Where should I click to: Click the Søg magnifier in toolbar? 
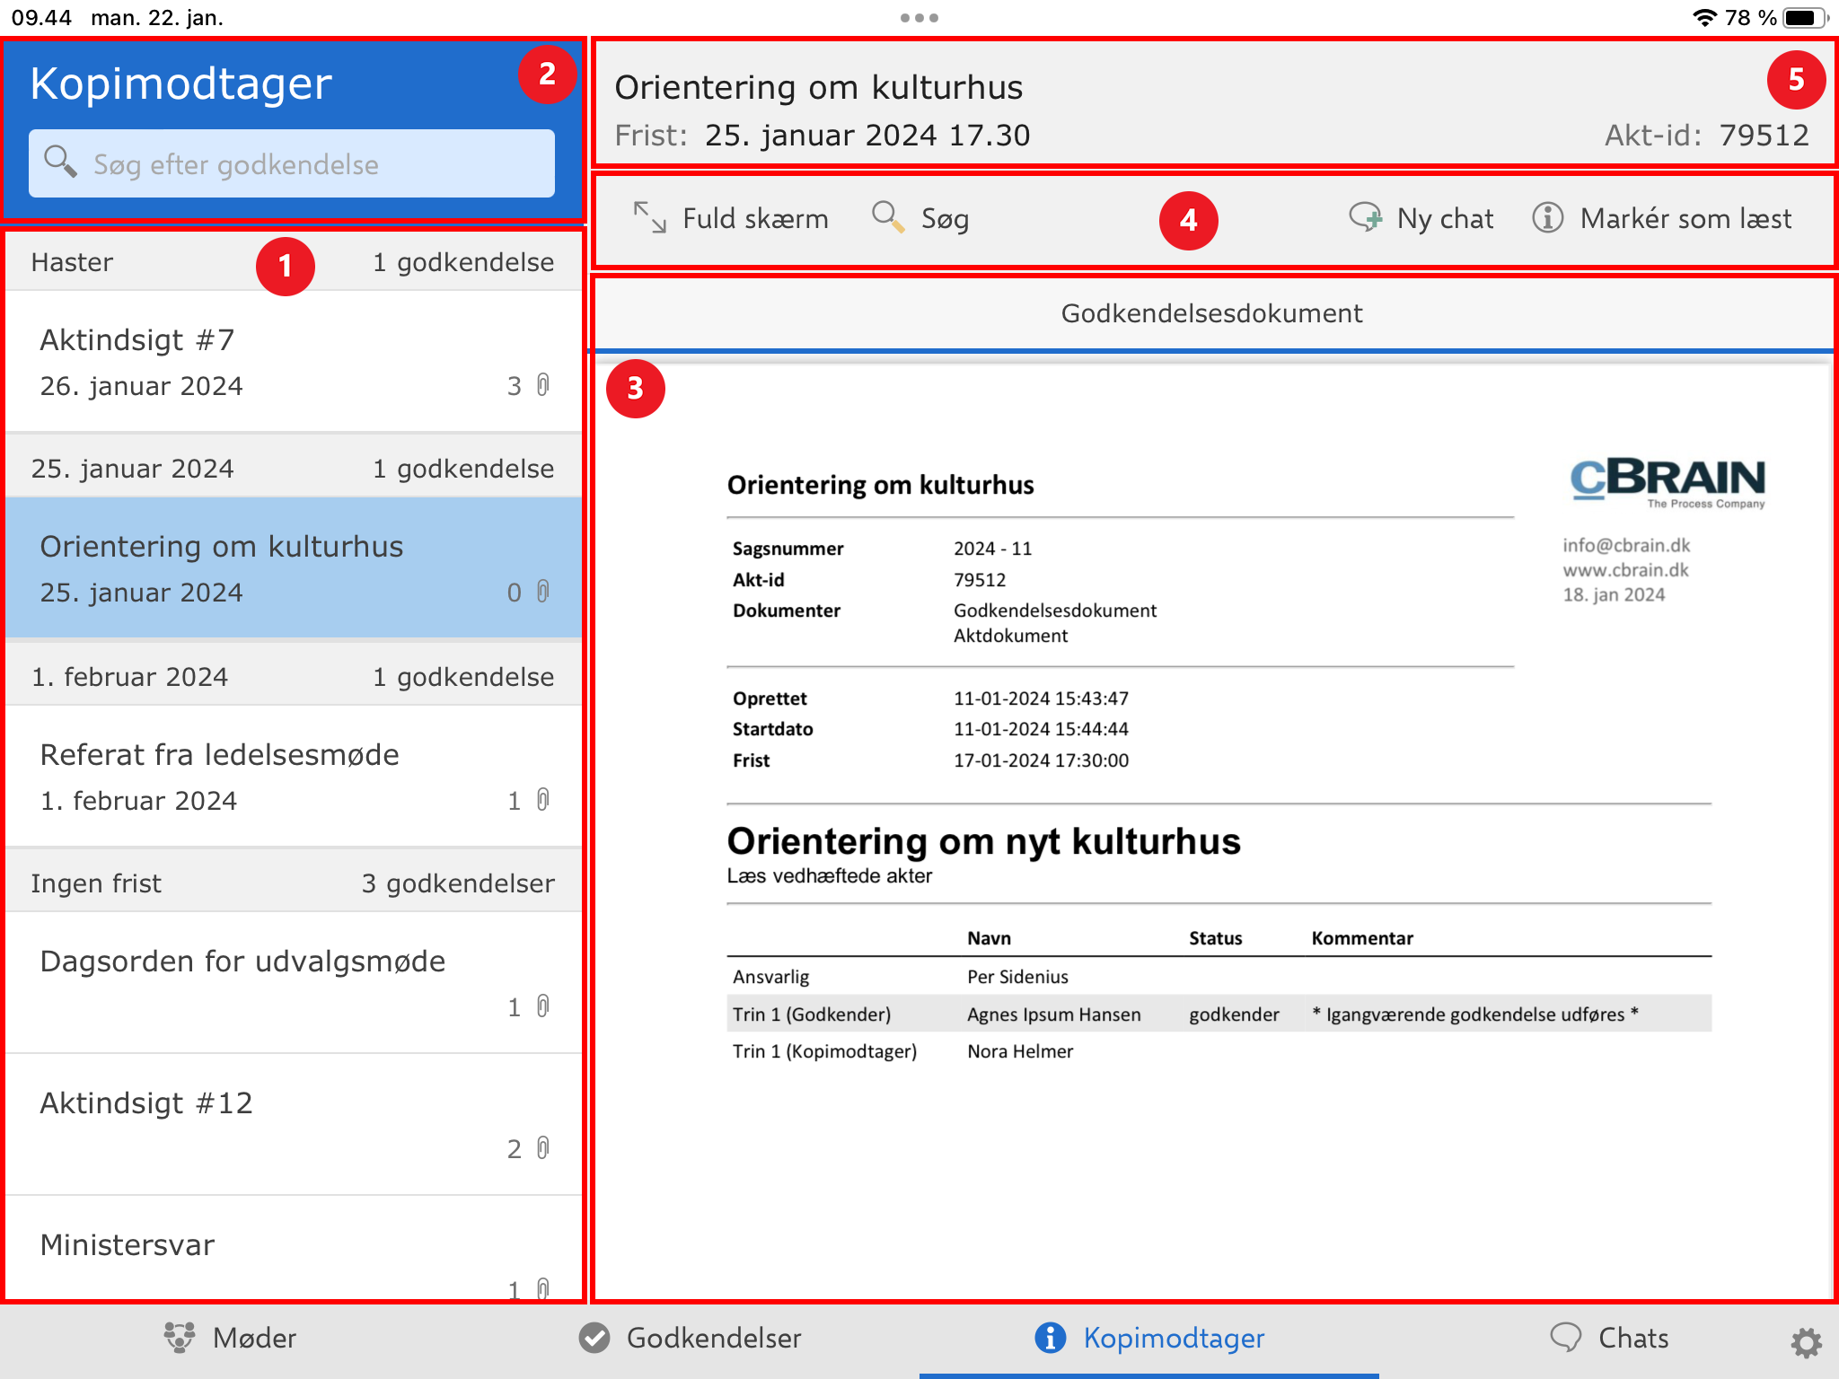tap(888, 218)
